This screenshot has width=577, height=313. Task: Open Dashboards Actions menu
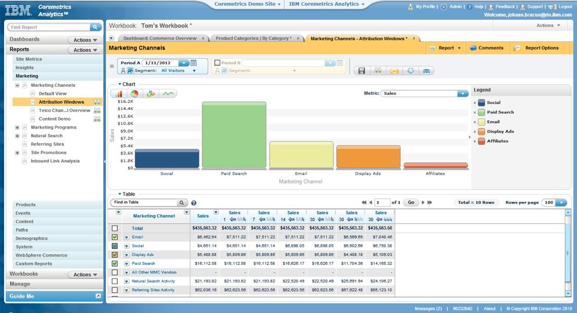(x=85, y=40)
